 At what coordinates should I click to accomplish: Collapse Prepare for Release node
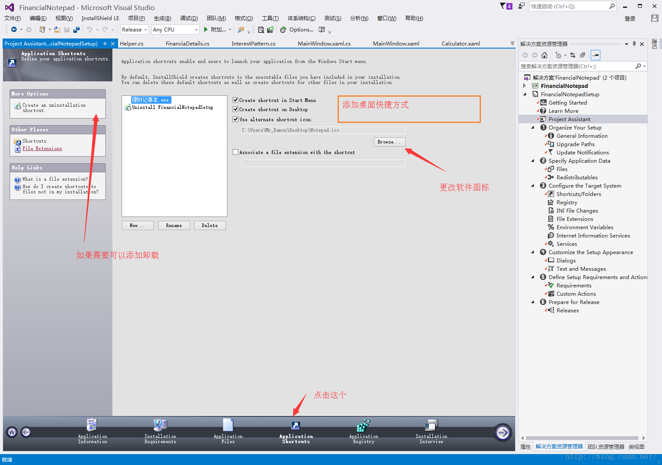coord(533,302)
